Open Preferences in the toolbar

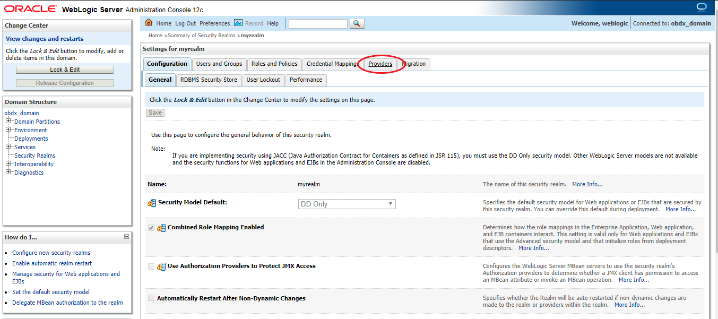coord(215,23)
